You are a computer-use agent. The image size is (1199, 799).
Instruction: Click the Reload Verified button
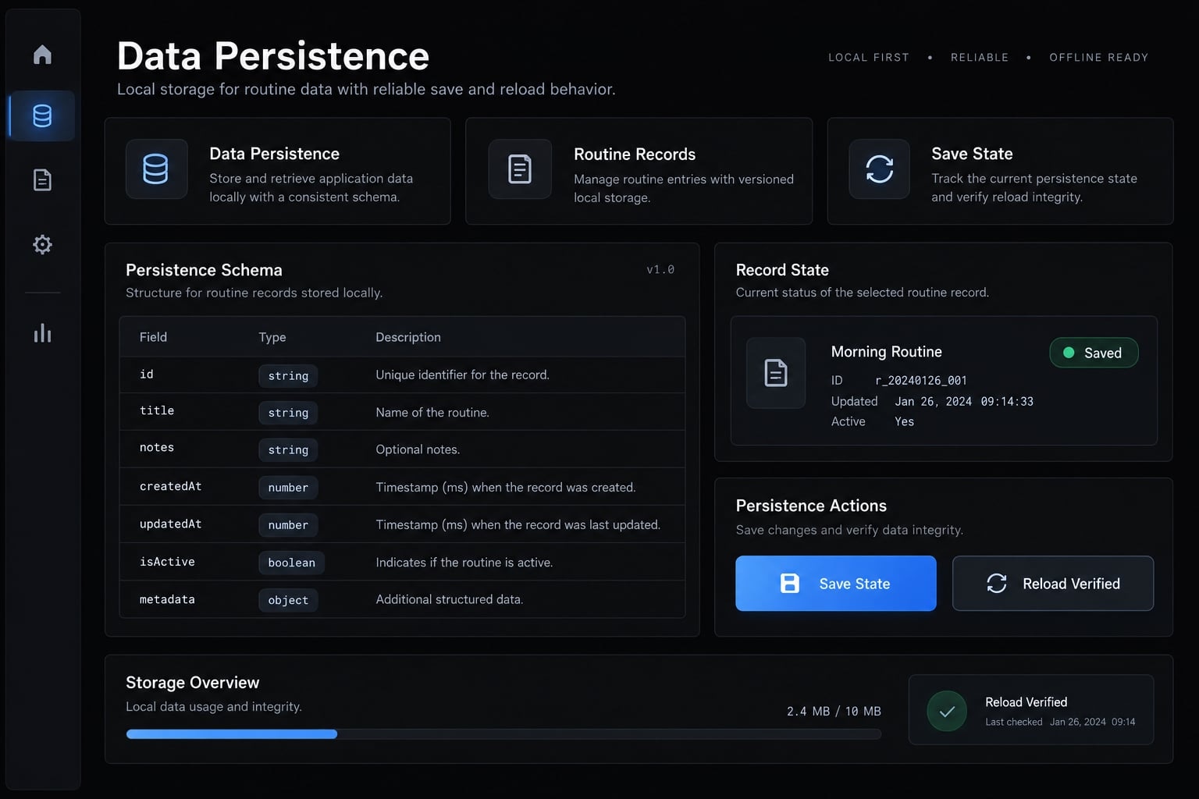click(x=1053, y=584)
